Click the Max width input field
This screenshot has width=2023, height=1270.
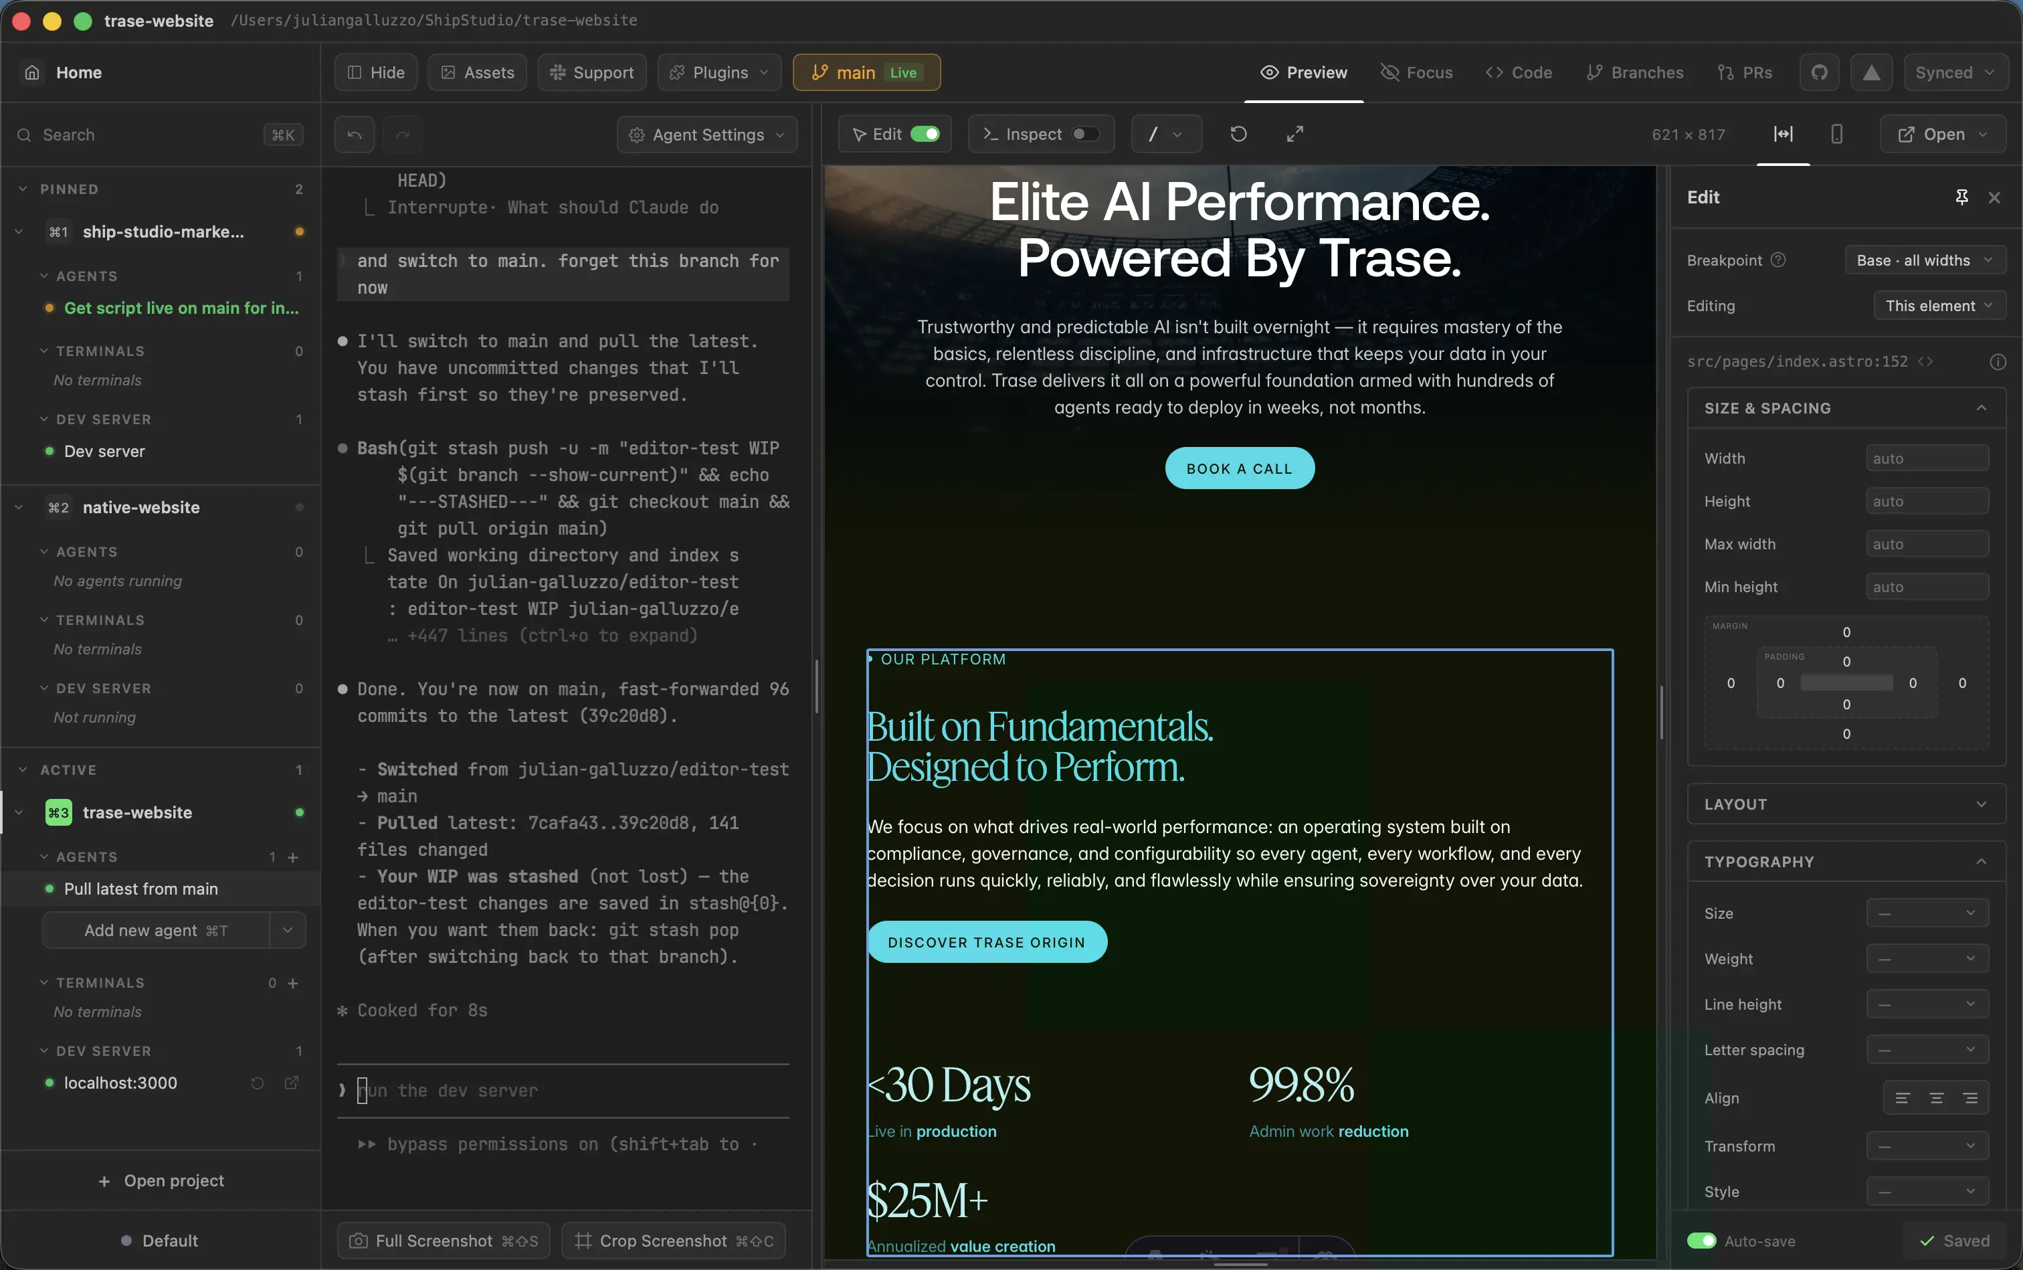pyautogui.click(x=1927, y=544)
